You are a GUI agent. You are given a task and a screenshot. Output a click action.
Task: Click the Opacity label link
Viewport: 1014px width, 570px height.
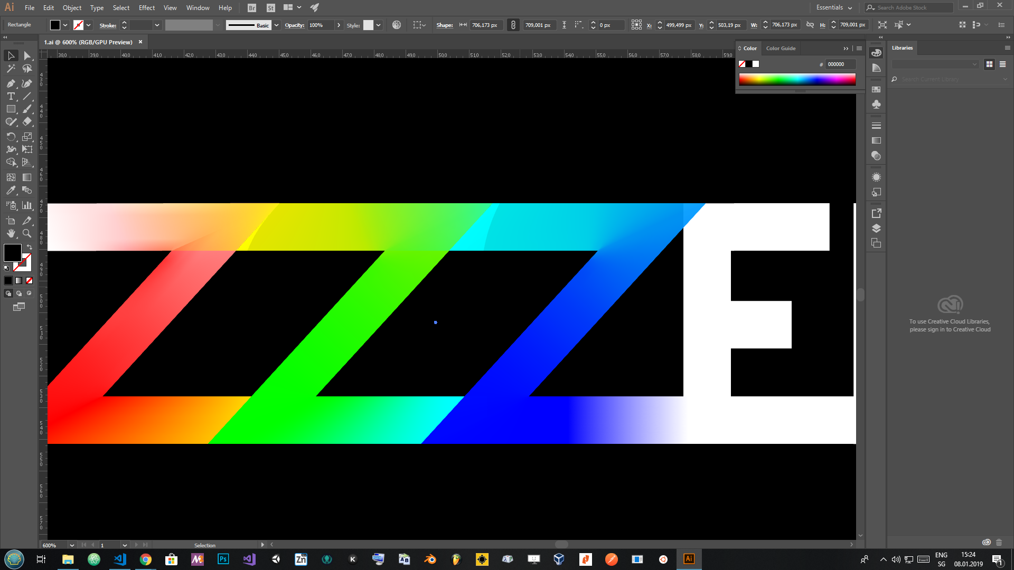point(294,25)
